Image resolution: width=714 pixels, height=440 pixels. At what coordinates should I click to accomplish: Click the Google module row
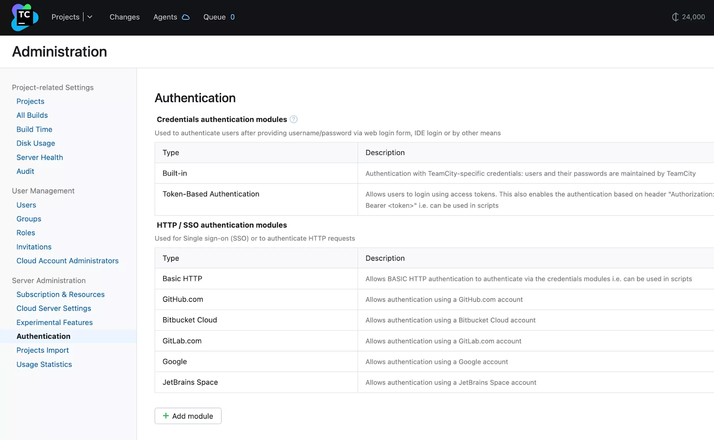[434, 361]
